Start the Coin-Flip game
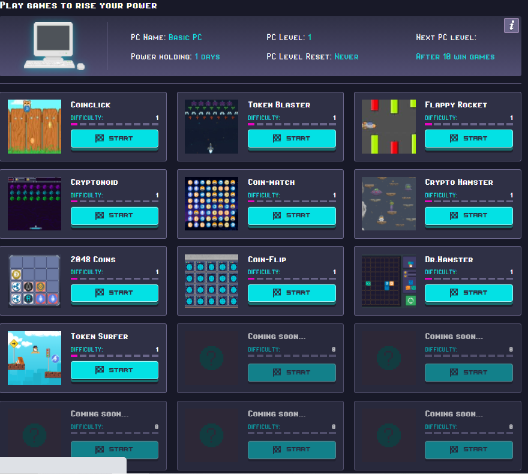The height and width of the screenshot is (474, 528). pyautogui.click(x=292, y=293)
